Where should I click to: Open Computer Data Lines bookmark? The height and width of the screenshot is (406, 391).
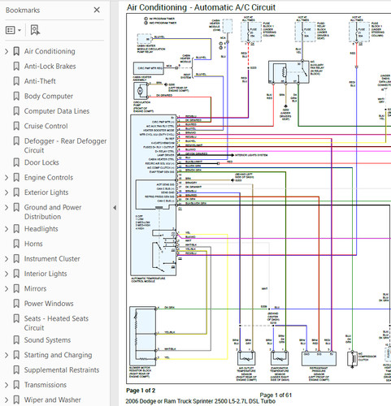coord(57,111)
